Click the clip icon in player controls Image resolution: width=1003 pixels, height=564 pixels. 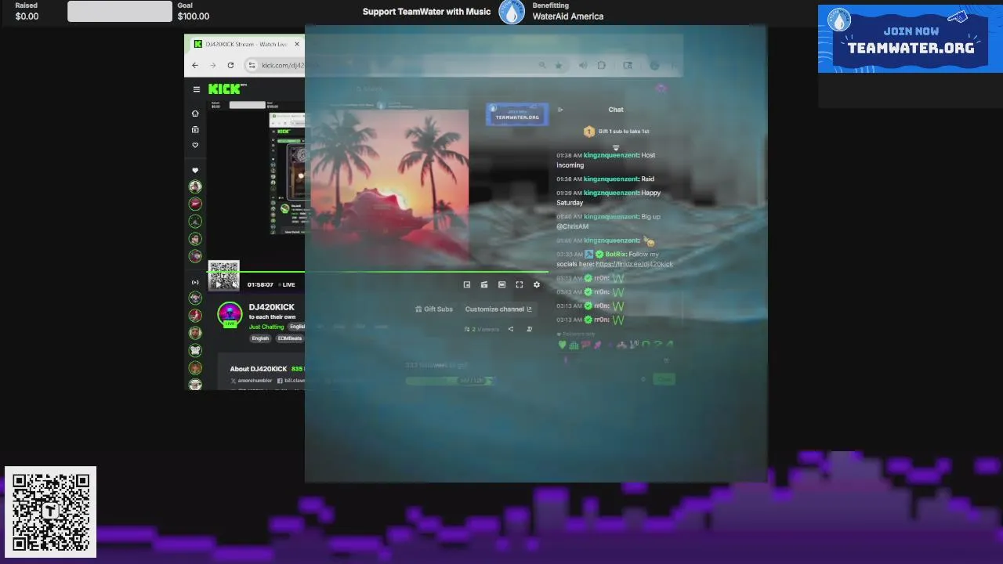click(484, 285)
